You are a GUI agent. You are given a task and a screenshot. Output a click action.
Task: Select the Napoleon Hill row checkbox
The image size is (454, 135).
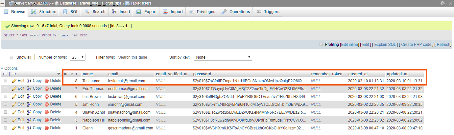pos(6,120)
